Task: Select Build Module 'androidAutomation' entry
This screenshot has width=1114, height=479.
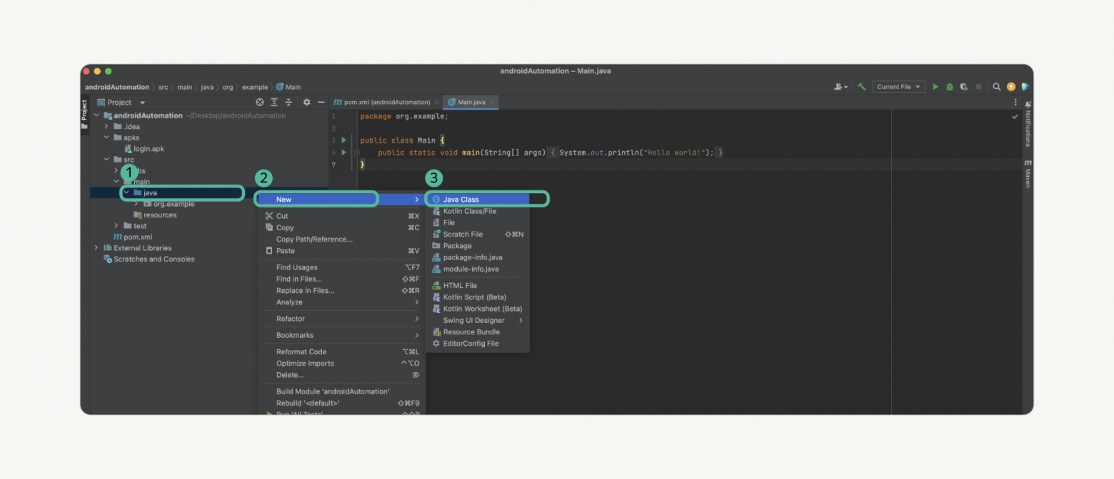Action: point(341,391)
